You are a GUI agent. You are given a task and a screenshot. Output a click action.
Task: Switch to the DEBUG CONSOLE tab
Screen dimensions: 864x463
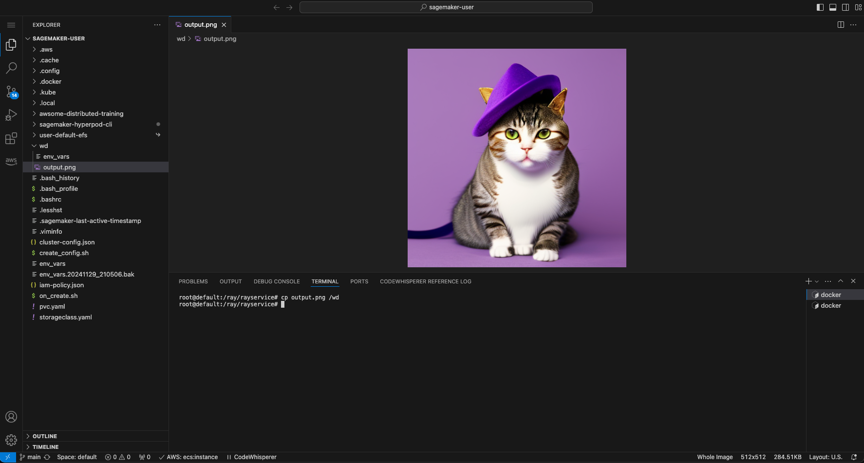[276, 281]
